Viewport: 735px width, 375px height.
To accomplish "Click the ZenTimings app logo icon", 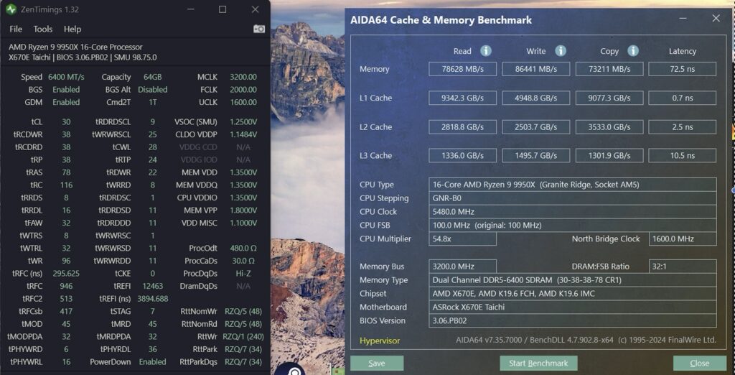I will point(11,9).
